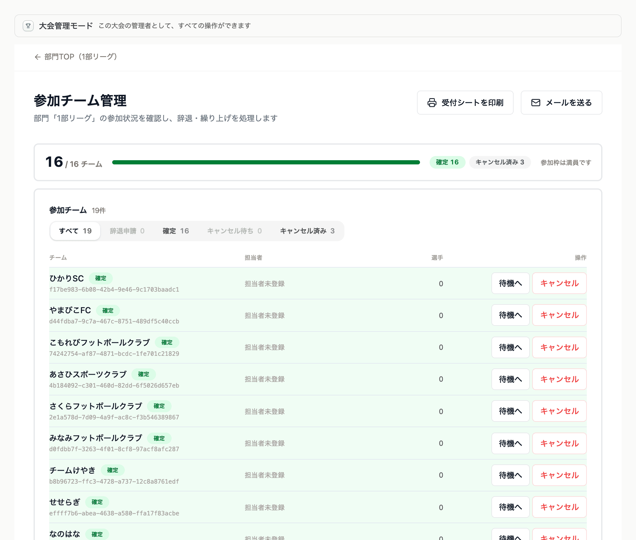Viewport: 636px width, 540px height.
Task: Click the ひかりSC team name
Action: [x=66, y=279]
